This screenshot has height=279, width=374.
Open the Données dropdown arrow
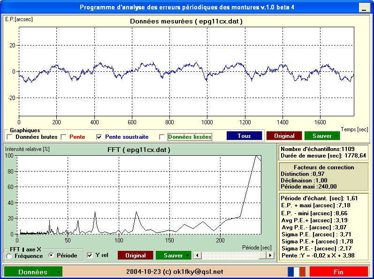[x=58, y=272]
